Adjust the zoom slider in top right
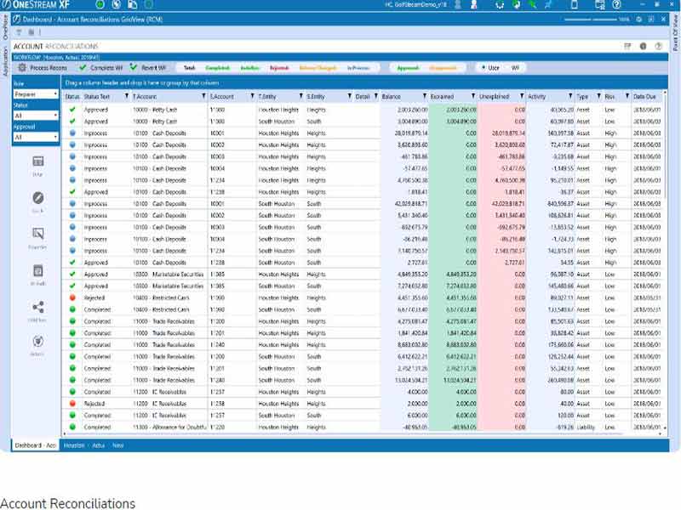The image size is (681, 510). (592, 18)
